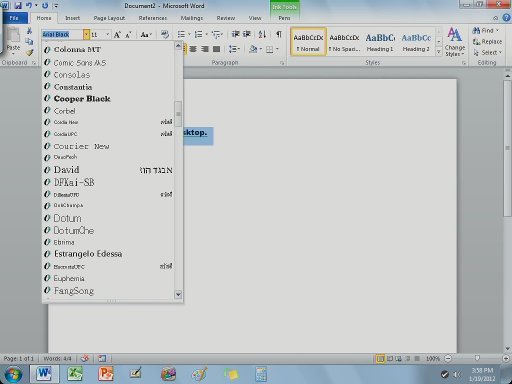Click the font list scroll down arrow
The height and width of the screenshot is (384, 512).
[178, 294]
